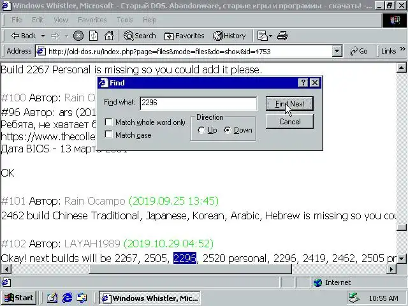Go back with the Back arrow button
Image resolution: width=408 pixels, height=306 pixels.
pyautogui.click(x=23, y=36)
